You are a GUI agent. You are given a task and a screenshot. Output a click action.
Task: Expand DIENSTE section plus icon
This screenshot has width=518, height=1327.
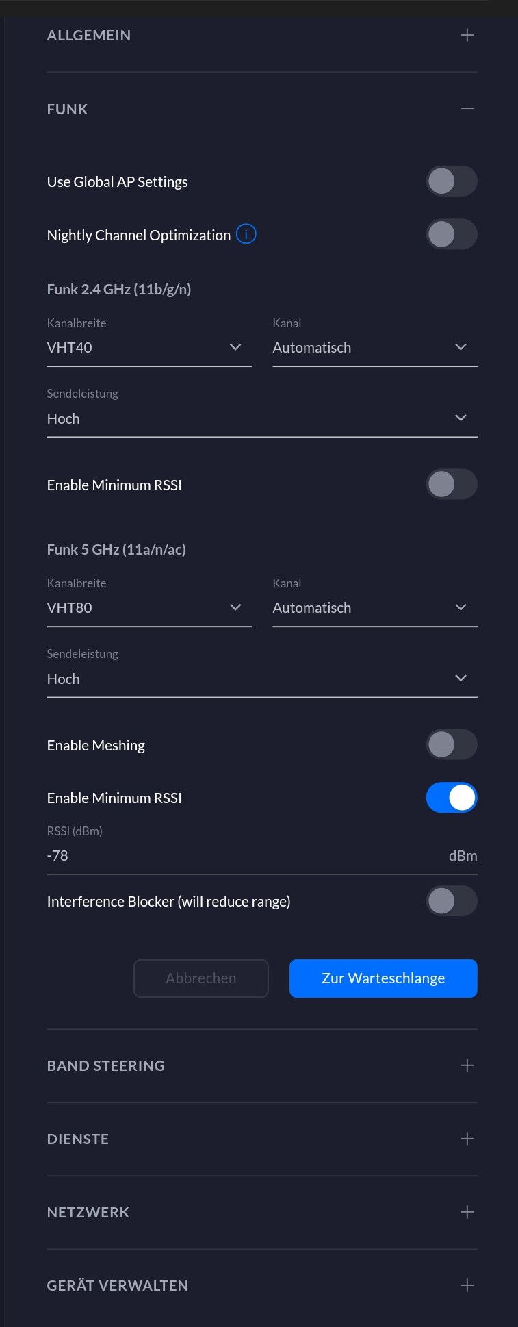pyautogui.click(x=467, y=1139)
